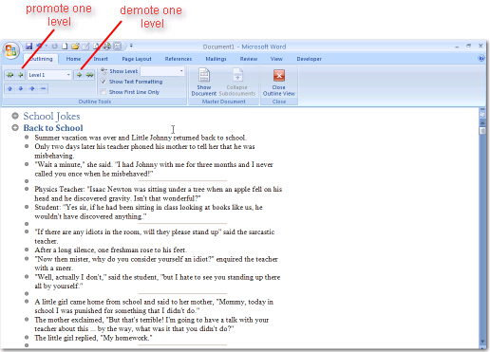Open the Review tab
This screenshot has height=352, width=490.
coord(249,59)
